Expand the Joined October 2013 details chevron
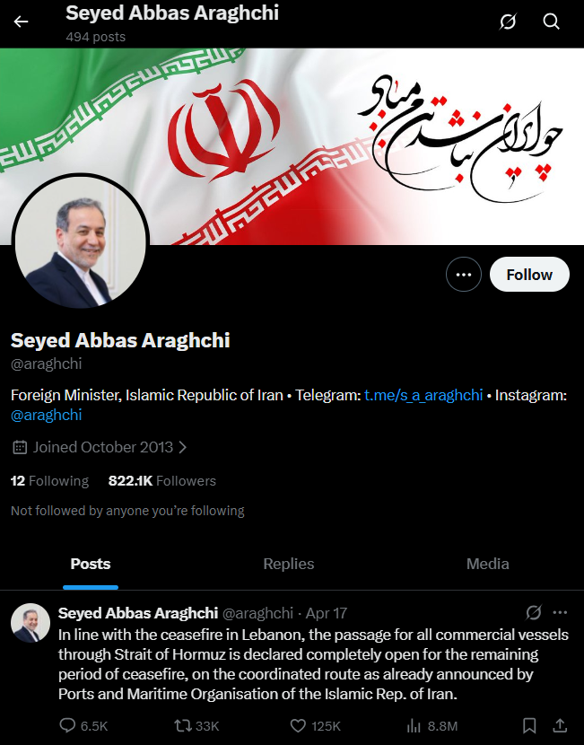 (183, 447)
